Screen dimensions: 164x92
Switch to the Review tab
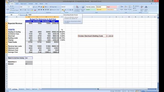pyautogui.click(x=41, y=4)
